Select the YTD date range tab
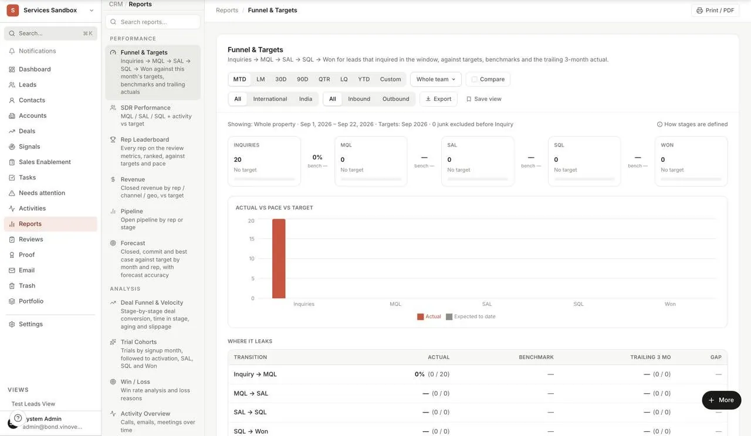The width and height of the screenshot is (751, 436). [364, 79]
